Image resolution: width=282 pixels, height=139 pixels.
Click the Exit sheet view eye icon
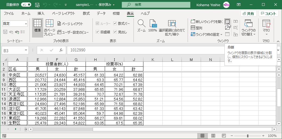[11, 32]
